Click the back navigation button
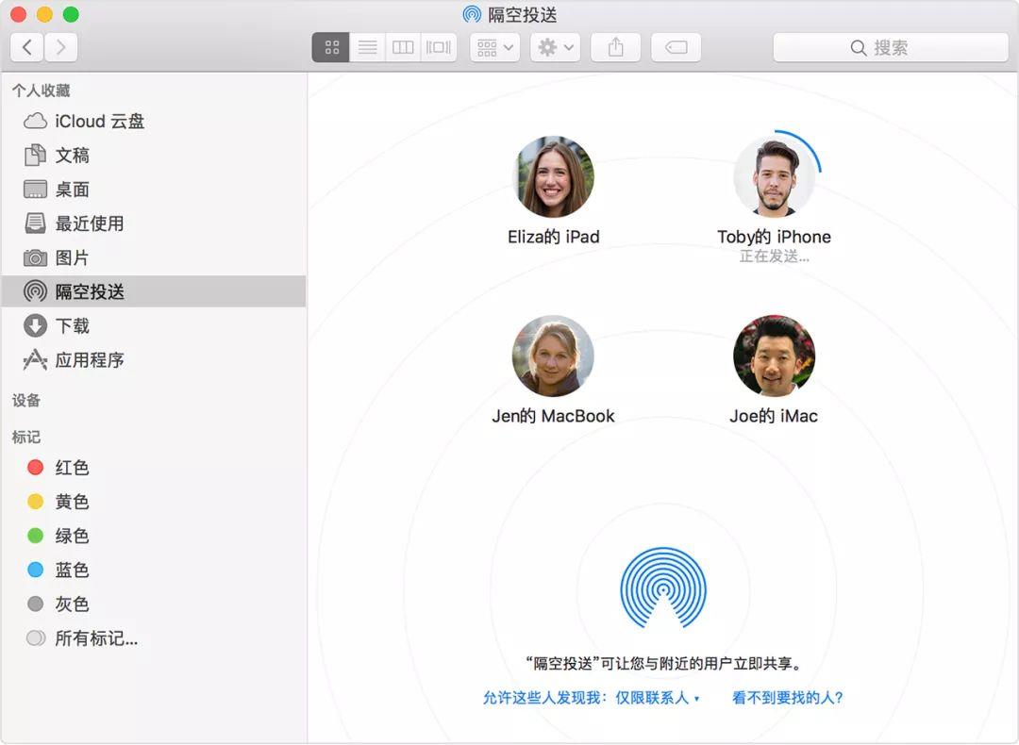The image size is (1019, 745). 25,47
